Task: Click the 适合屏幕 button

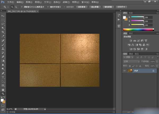Action: click(x=94, y=7)
